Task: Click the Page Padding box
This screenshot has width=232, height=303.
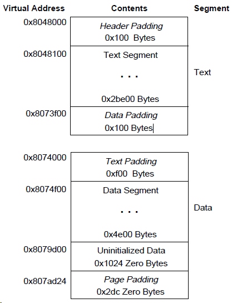Action: coord(130,285)
